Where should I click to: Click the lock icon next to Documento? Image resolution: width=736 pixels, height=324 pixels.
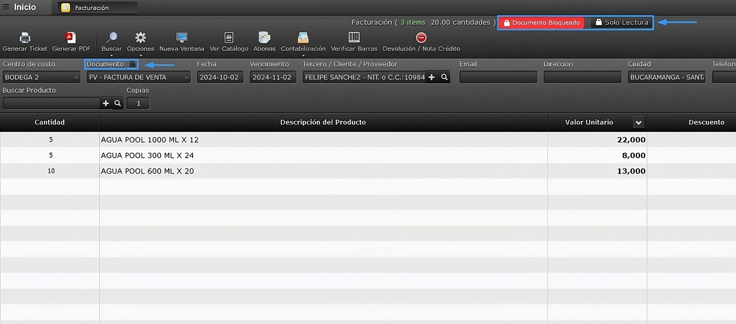coord(133,64)
